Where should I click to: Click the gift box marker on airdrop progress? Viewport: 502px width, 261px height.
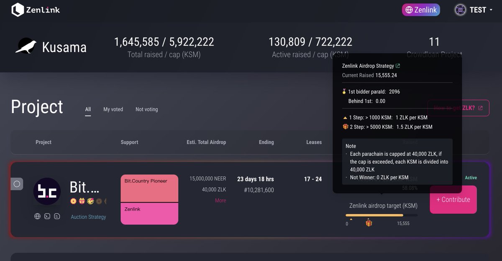click(x=369, y=223)
